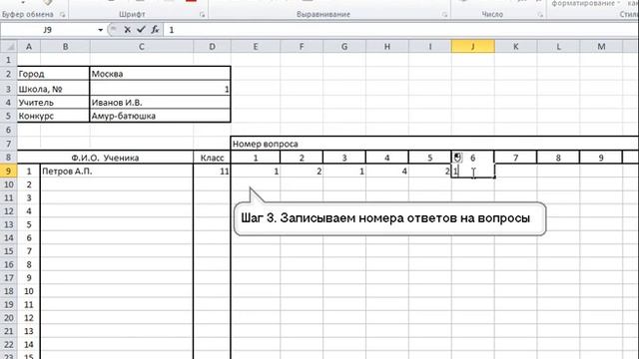Image resolution: width=639 pixels, height=359 pixels.
Task: Select the highlighted column J header
Action: (x=472, y=47)
